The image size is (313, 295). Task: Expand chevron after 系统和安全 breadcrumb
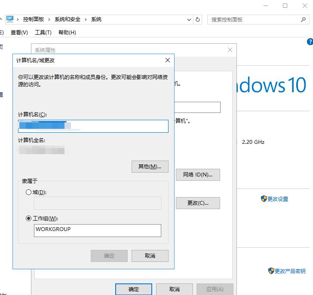(86, 19)
